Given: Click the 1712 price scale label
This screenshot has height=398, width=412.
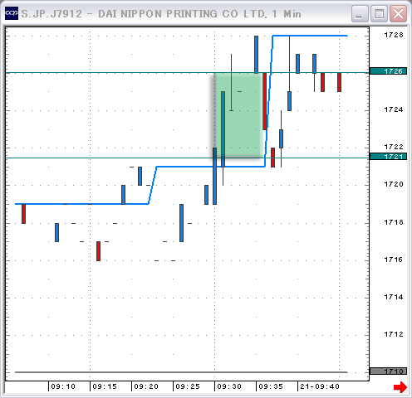Looking at the screenshot, I should point(394,334).
